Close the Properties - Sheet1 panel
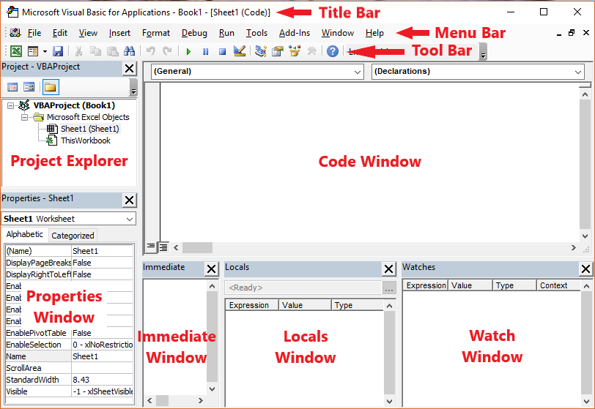Screen dimensions: 595x409 (x=130, y=200)
